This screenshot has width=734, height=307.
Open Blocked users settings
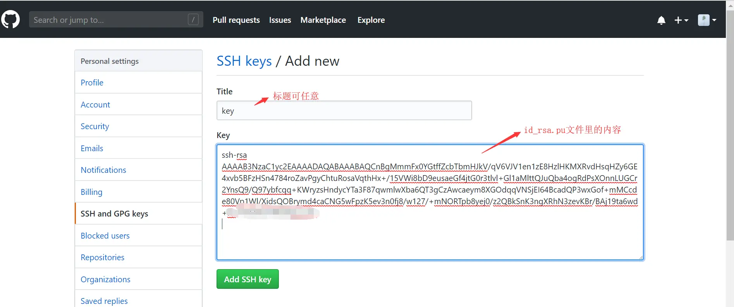point(138,235)
